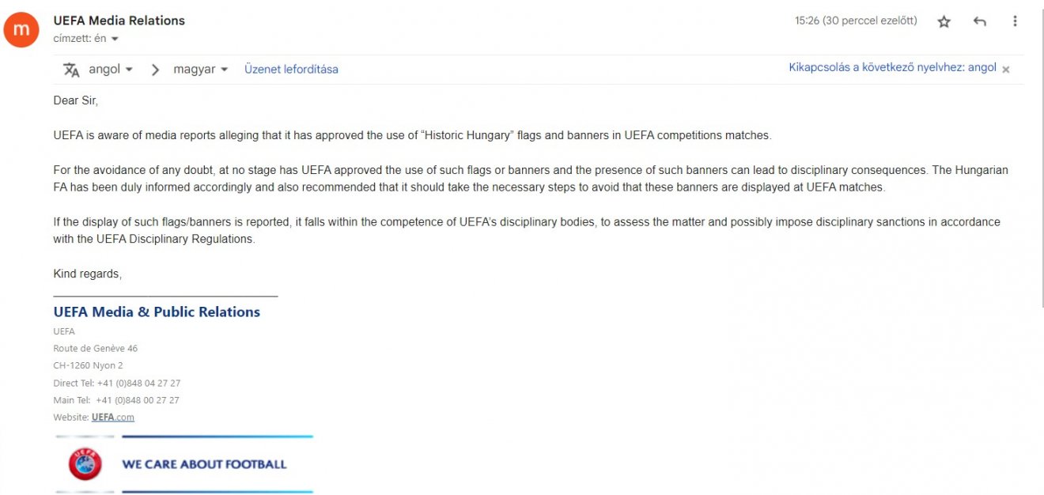This screenshot has height=495, width=1044.
Task: Open the three-dot more options menu
Action: click(1015, 22)
